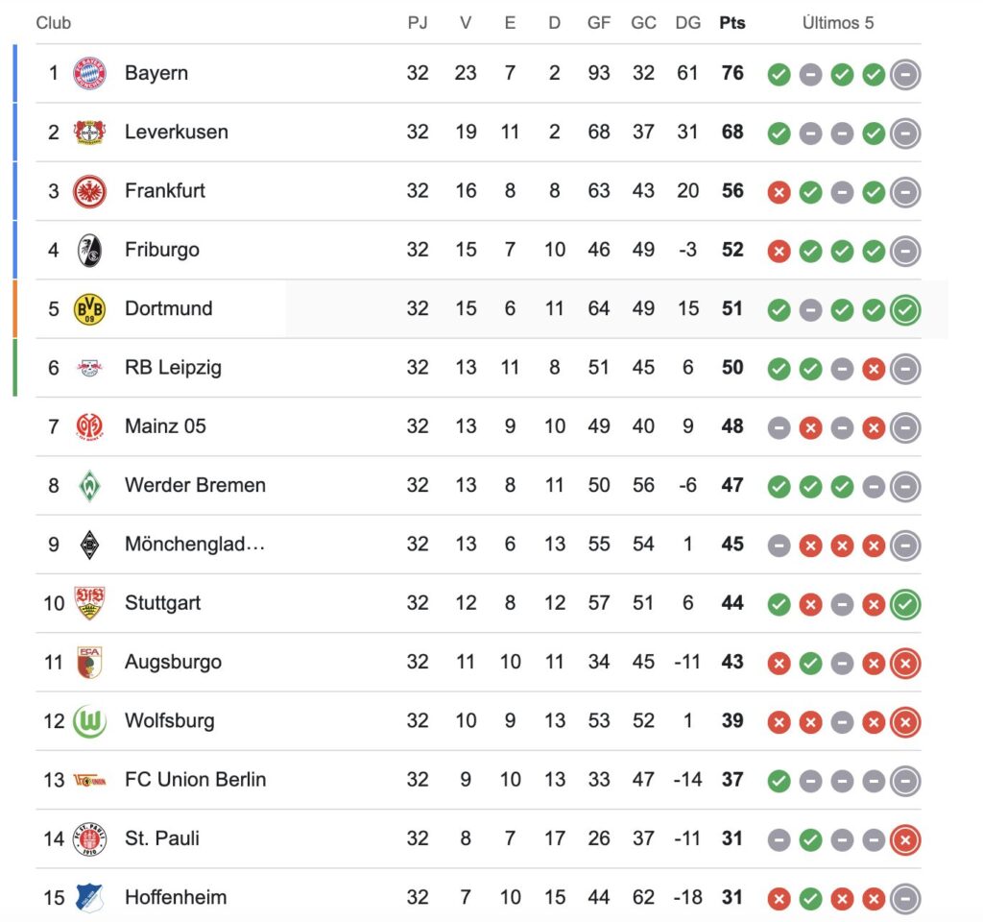
Task: Click Frankfurt's first red loss indicator
Action: (x=779, y=192)
